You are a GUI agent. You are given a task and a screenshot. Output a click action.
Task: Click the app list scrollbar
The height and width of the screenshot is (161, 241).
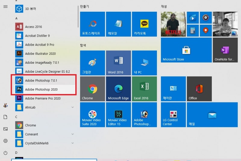point(78,17)
